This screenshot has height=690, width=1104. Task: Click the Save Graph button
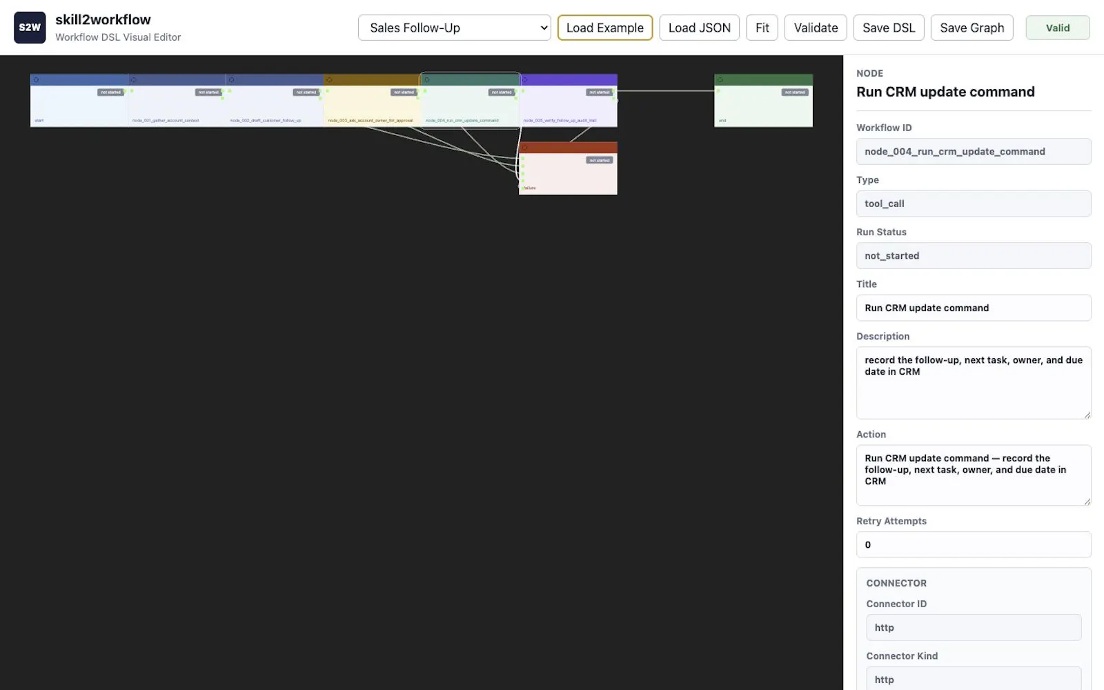[972, 28]
